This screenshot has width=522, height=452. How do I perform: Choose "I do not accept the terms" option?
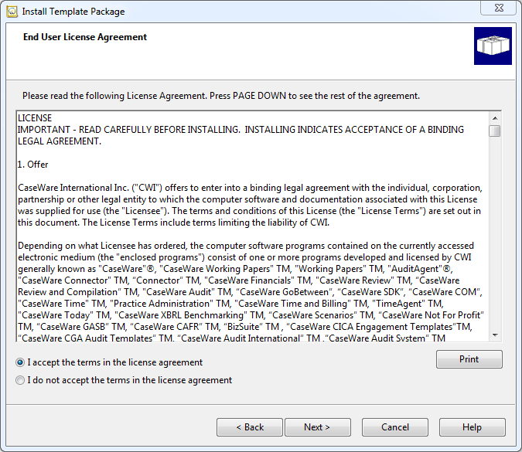(x=20, y=380)
